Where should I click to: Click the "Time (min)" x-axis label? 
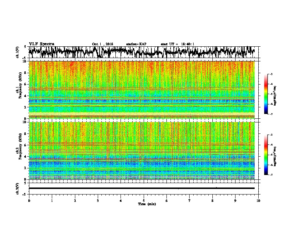(x=147, y=204)
